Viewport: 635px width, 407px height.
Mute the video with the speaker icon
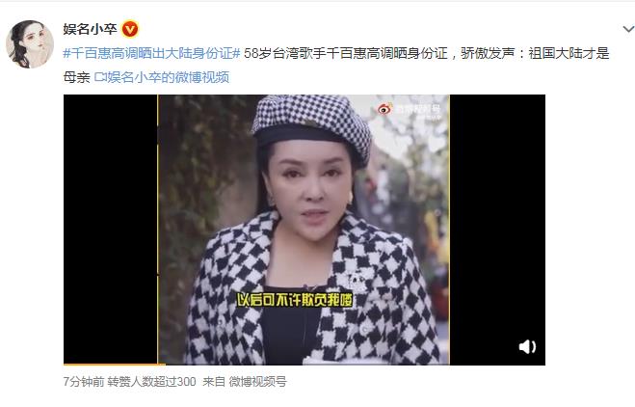(x=527, y=346)
